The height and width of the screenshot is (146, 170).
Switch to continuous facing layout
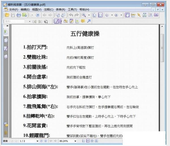pos(96,141)
